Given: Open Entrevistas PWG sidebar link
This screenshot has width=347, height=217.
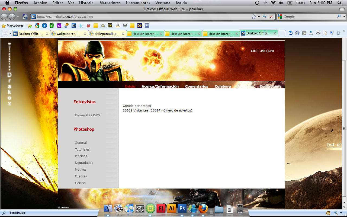Looking at the screenshot, I should pyautogui.click(x=88, y=115).
